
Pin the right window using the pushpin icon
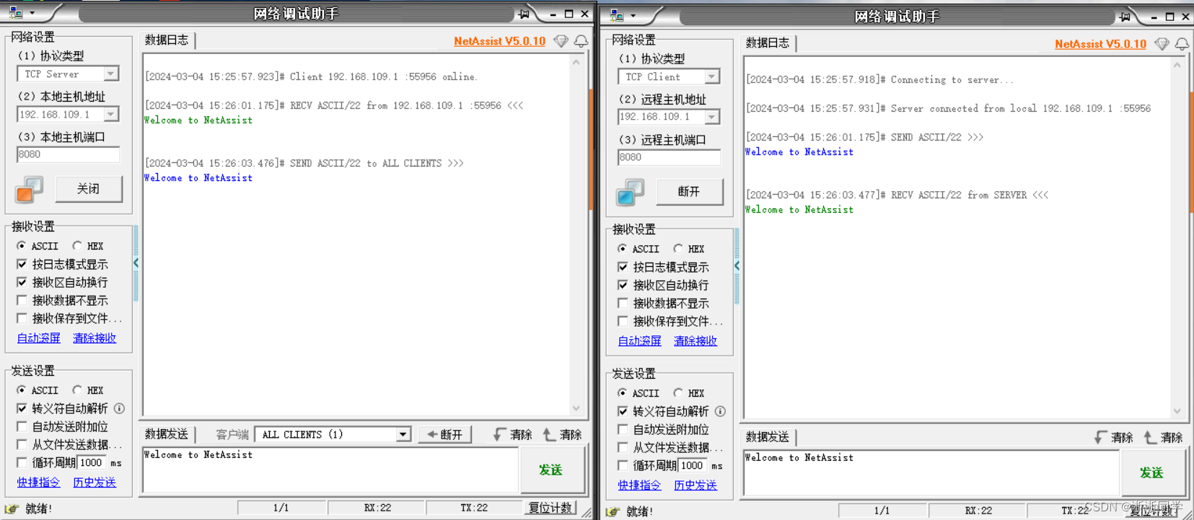1125,17
